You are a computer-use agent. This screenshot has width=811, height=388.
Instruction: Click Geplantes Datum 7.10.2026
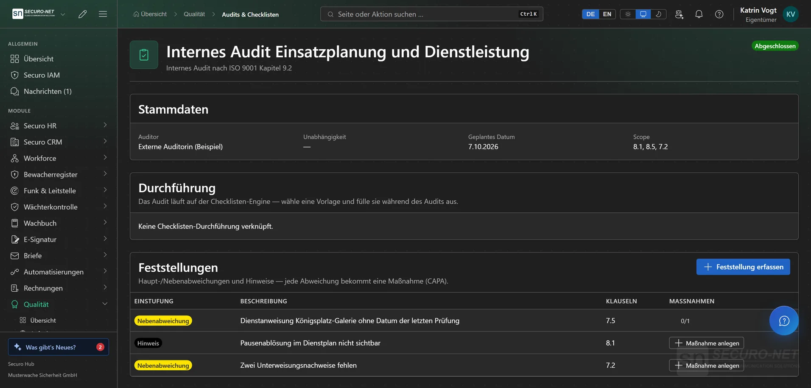pyautogui.click(x=483, y=146)
